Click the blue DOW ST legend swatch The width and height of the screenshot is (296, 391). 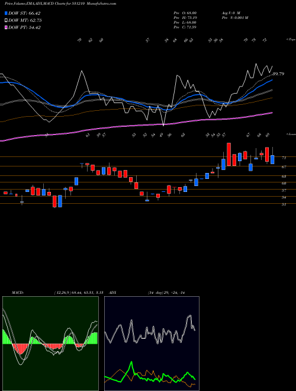click(7, 13)
